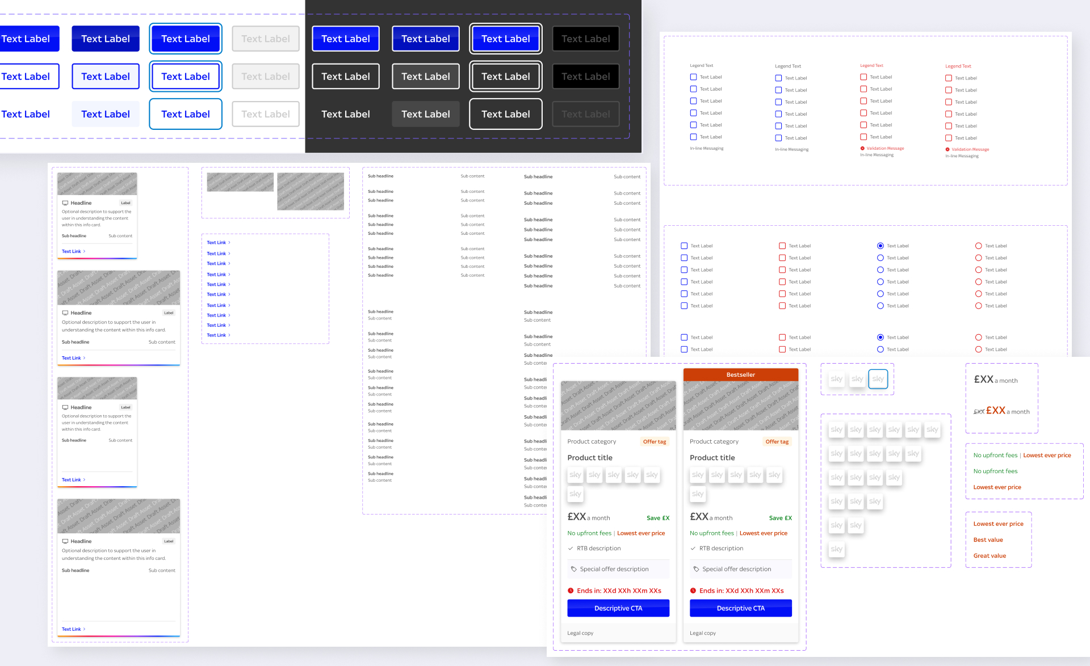Click the tag icon in the non-Bestseller card's special offer
The width and height of the screenshot is (1090, 666).
pos(573,569)
